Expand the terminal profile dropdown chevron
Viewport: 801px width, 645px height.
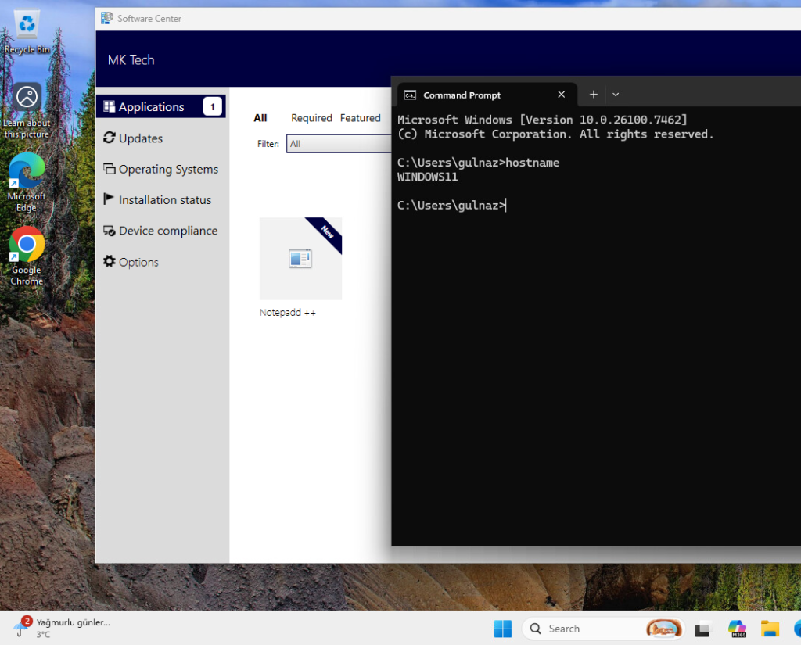(616, 95)
